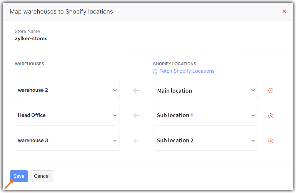Remove the Sub location 2 mapping row
This screenshot has width=296, height=193.
271,141
